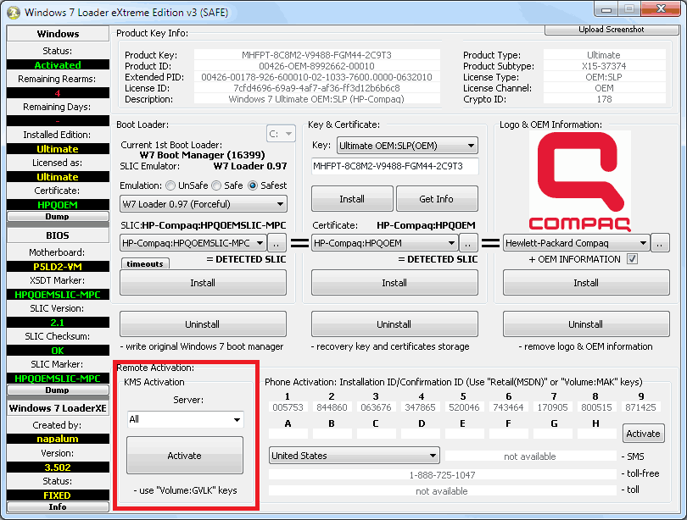
Task: Click the Product Key value field
Action: (x=316, y=55)
